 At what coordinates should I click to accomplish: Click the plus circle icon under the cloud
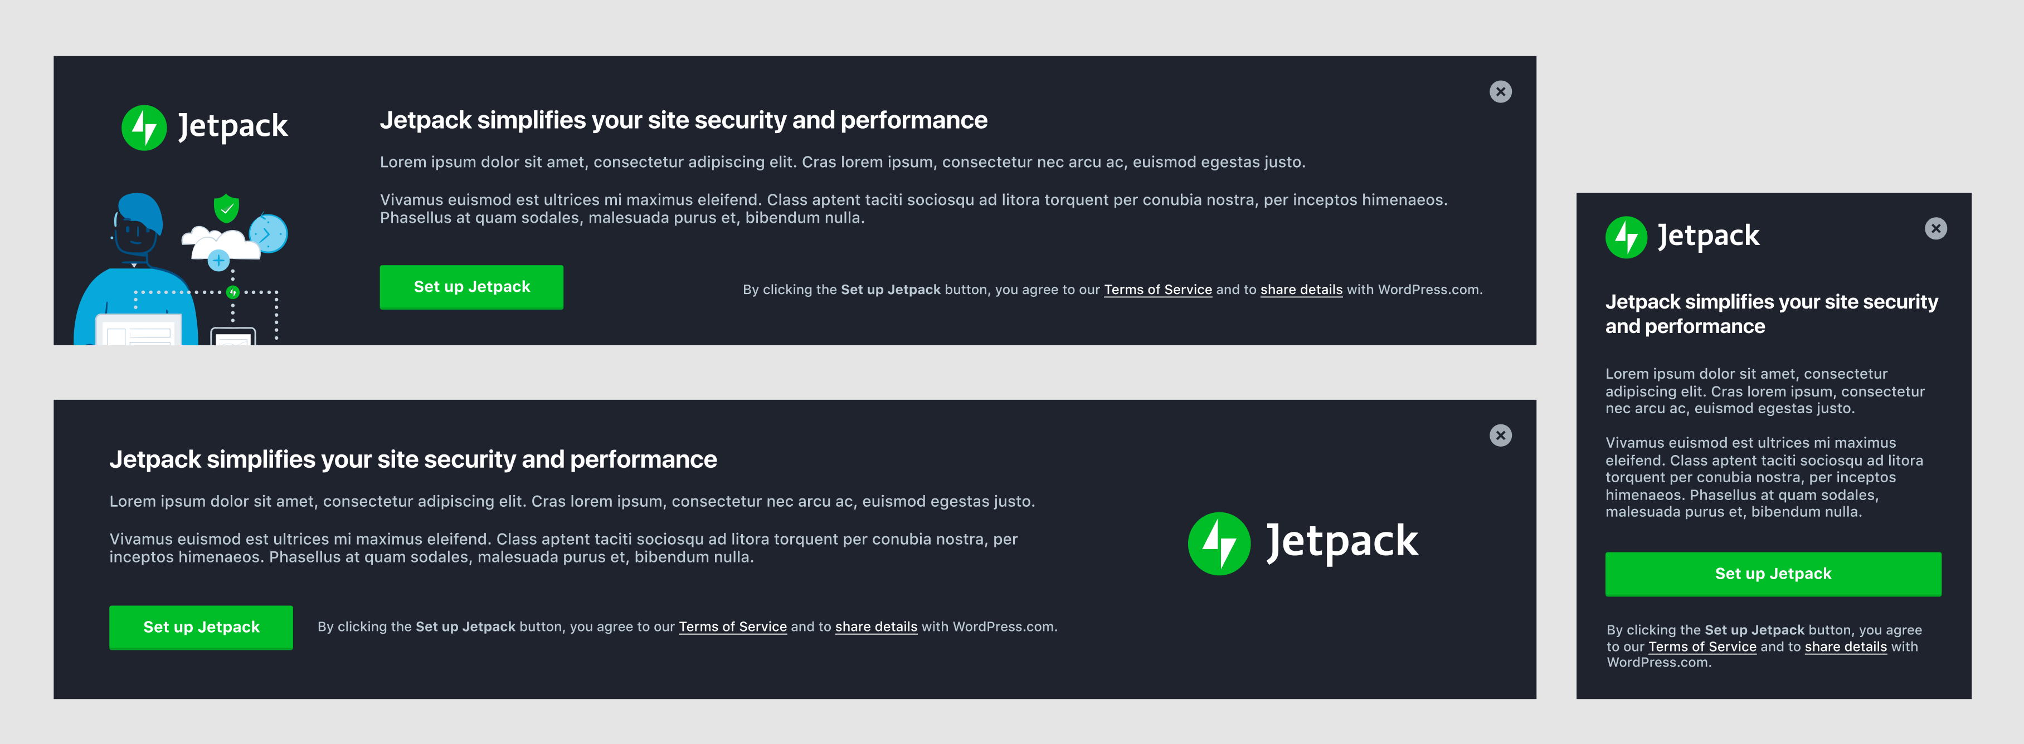click(218, 260)
